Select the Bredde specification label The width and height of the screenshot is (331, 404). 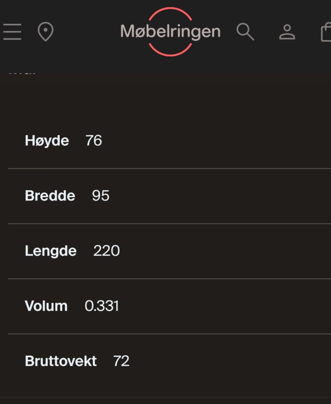tap(50, 196)
